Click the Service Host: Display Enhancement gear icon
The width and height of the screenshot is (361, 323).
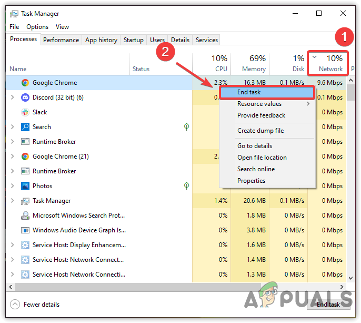point(25,245)
